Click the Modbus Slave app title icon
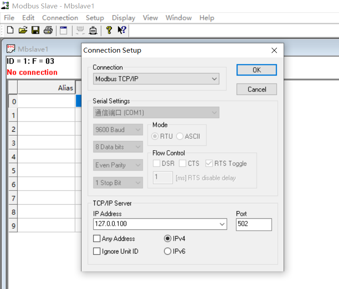This screenshot has width=339, height=289. [x=5, y=6]
